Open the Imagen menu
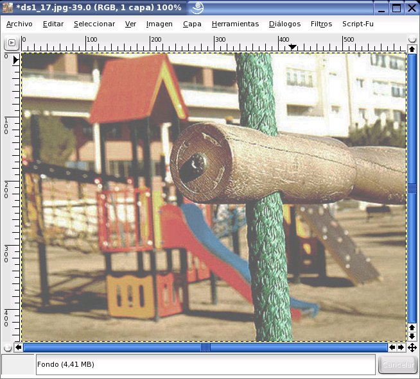This screenshot has width=420, height=379. tap(159, 24)
